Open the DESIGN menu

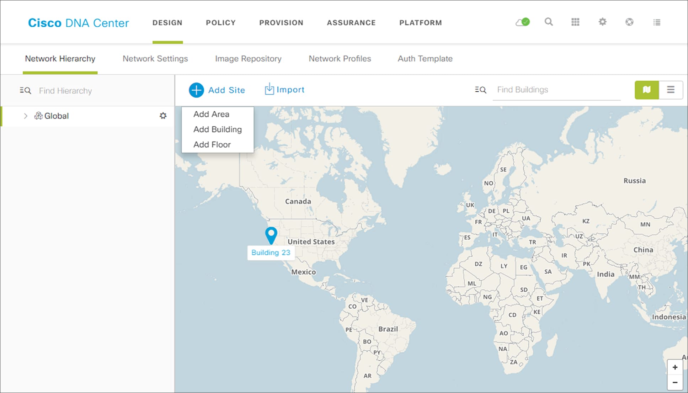point(167,23)
